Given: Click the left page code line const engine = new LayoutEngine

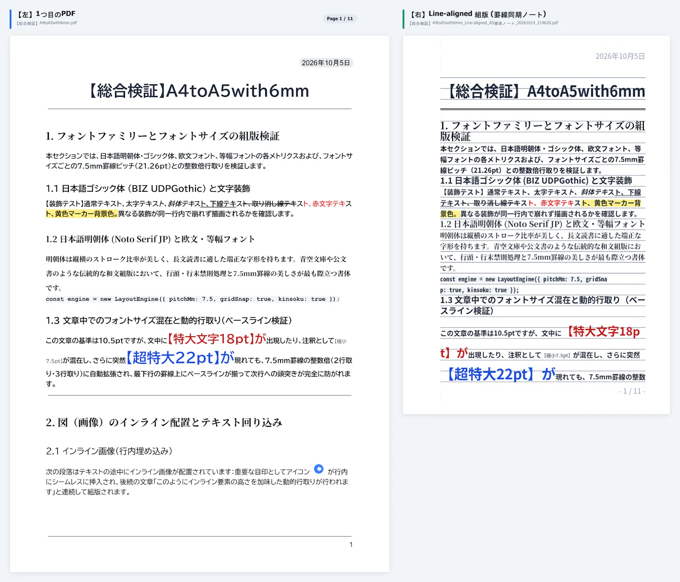Looking at the screenshot, I should tap(193, 299).
